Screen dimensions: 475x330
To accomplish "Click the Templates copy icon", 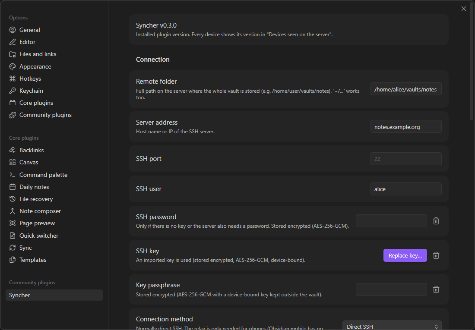I will 13,260.
